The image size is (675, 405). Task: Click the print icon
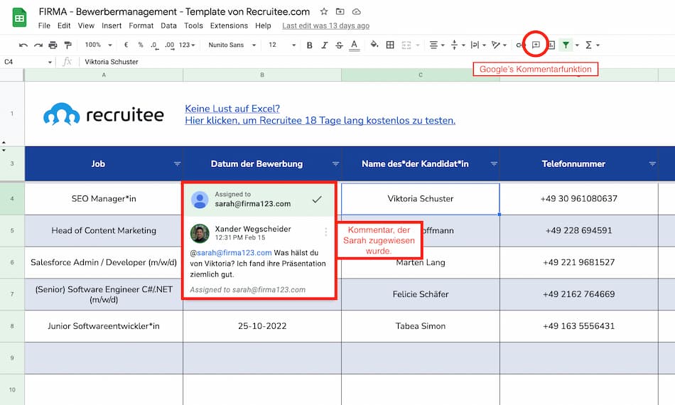(53, 45)
